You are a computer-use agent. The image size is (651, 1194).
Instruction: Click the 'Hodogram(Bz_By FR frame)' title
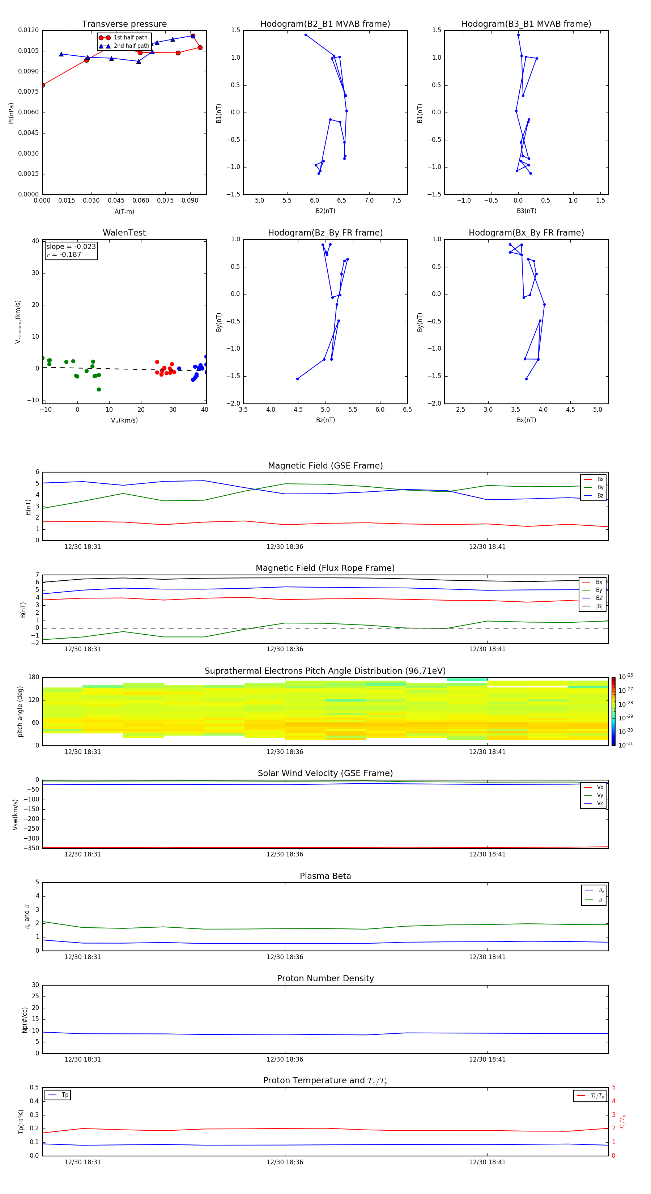(x=325, y=233)
